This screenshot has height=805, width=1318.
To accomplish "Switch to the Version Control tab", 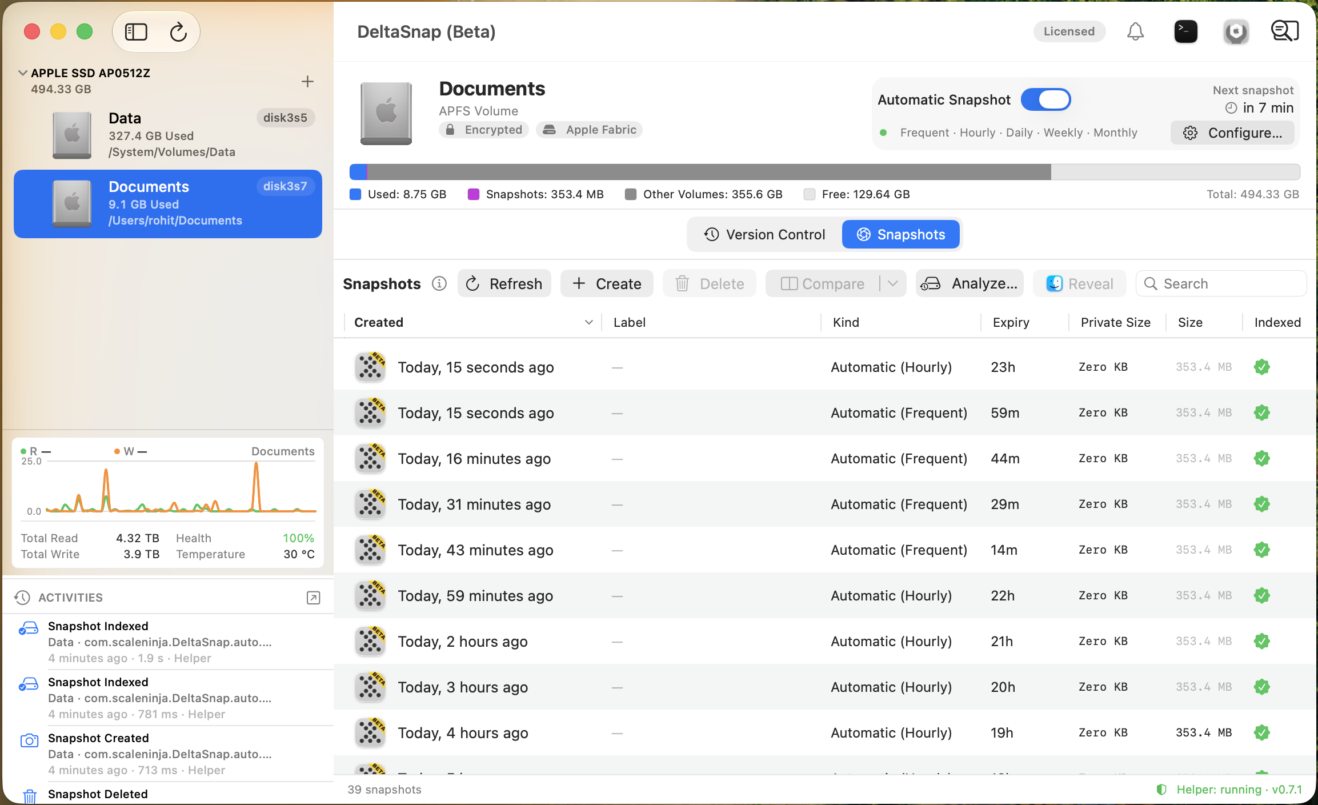I will 764,234.
